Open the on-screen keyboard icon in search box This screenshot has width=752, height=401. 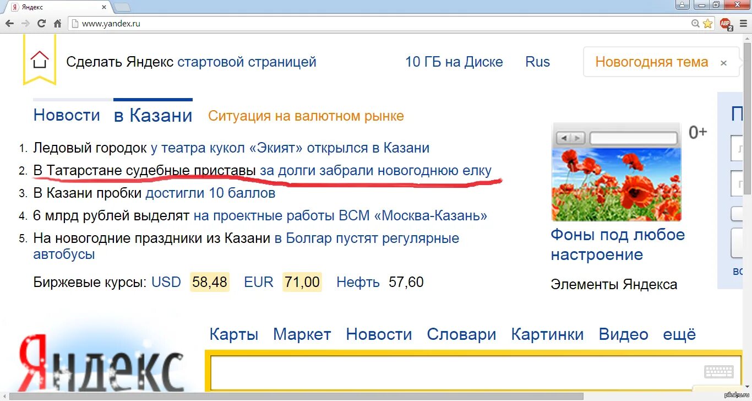coord(718,372)
